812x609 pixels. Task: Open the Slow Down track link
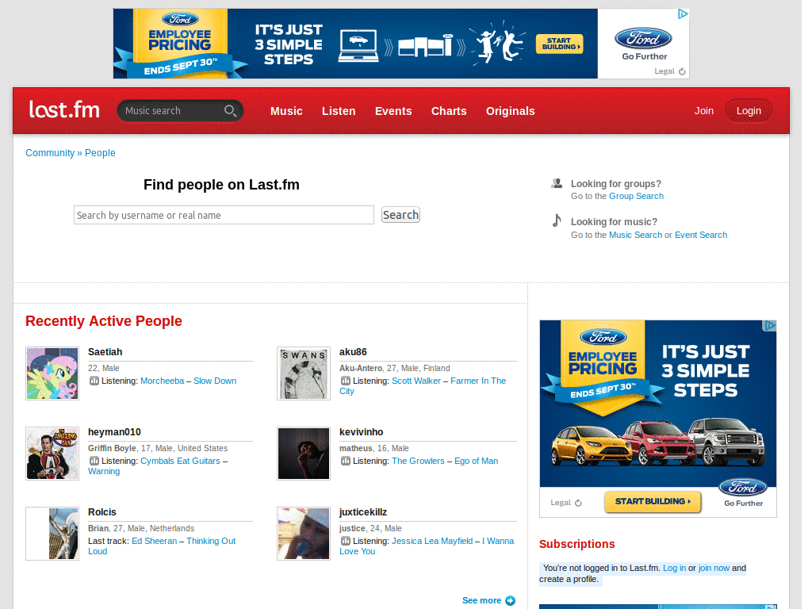pos(215,381)
